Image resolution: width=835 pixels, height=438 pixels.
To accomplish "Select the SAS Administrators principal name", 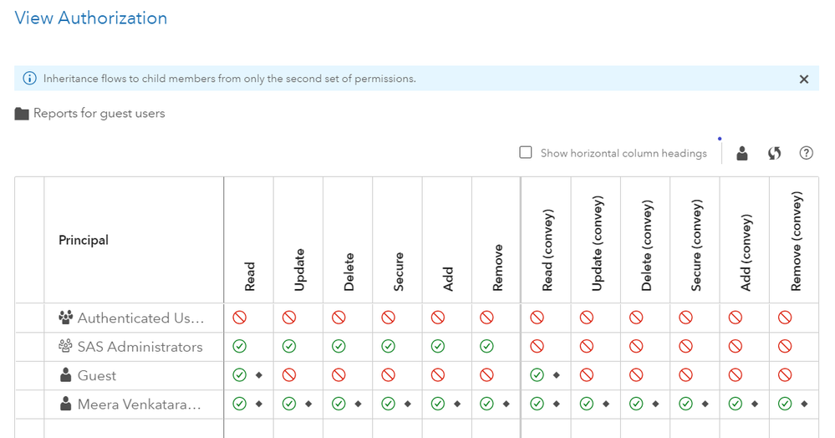I will (140, 347).
